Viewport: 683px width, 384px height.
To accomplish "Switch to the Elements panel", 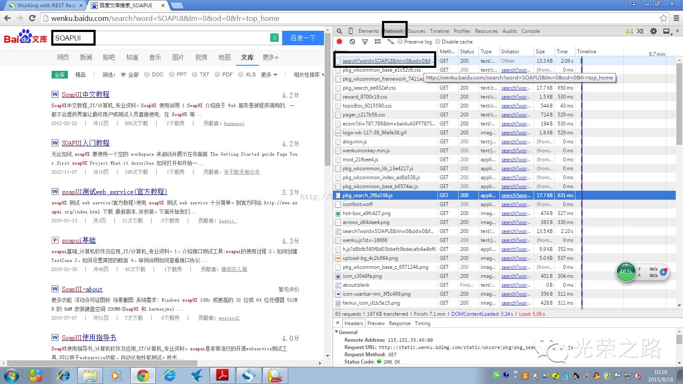I will pyautogui.click(x=368, y=31).
